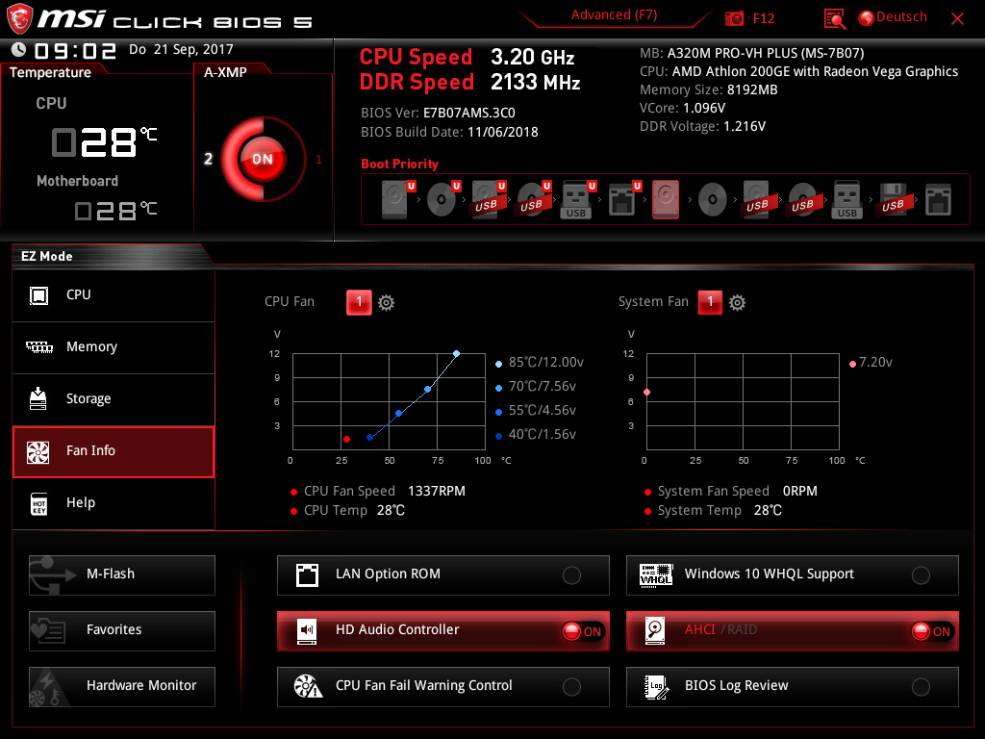
Task: Click the 70°C/7.56v point on CPU fan curve
Action: pyautogui.click(x=428, y=390)
